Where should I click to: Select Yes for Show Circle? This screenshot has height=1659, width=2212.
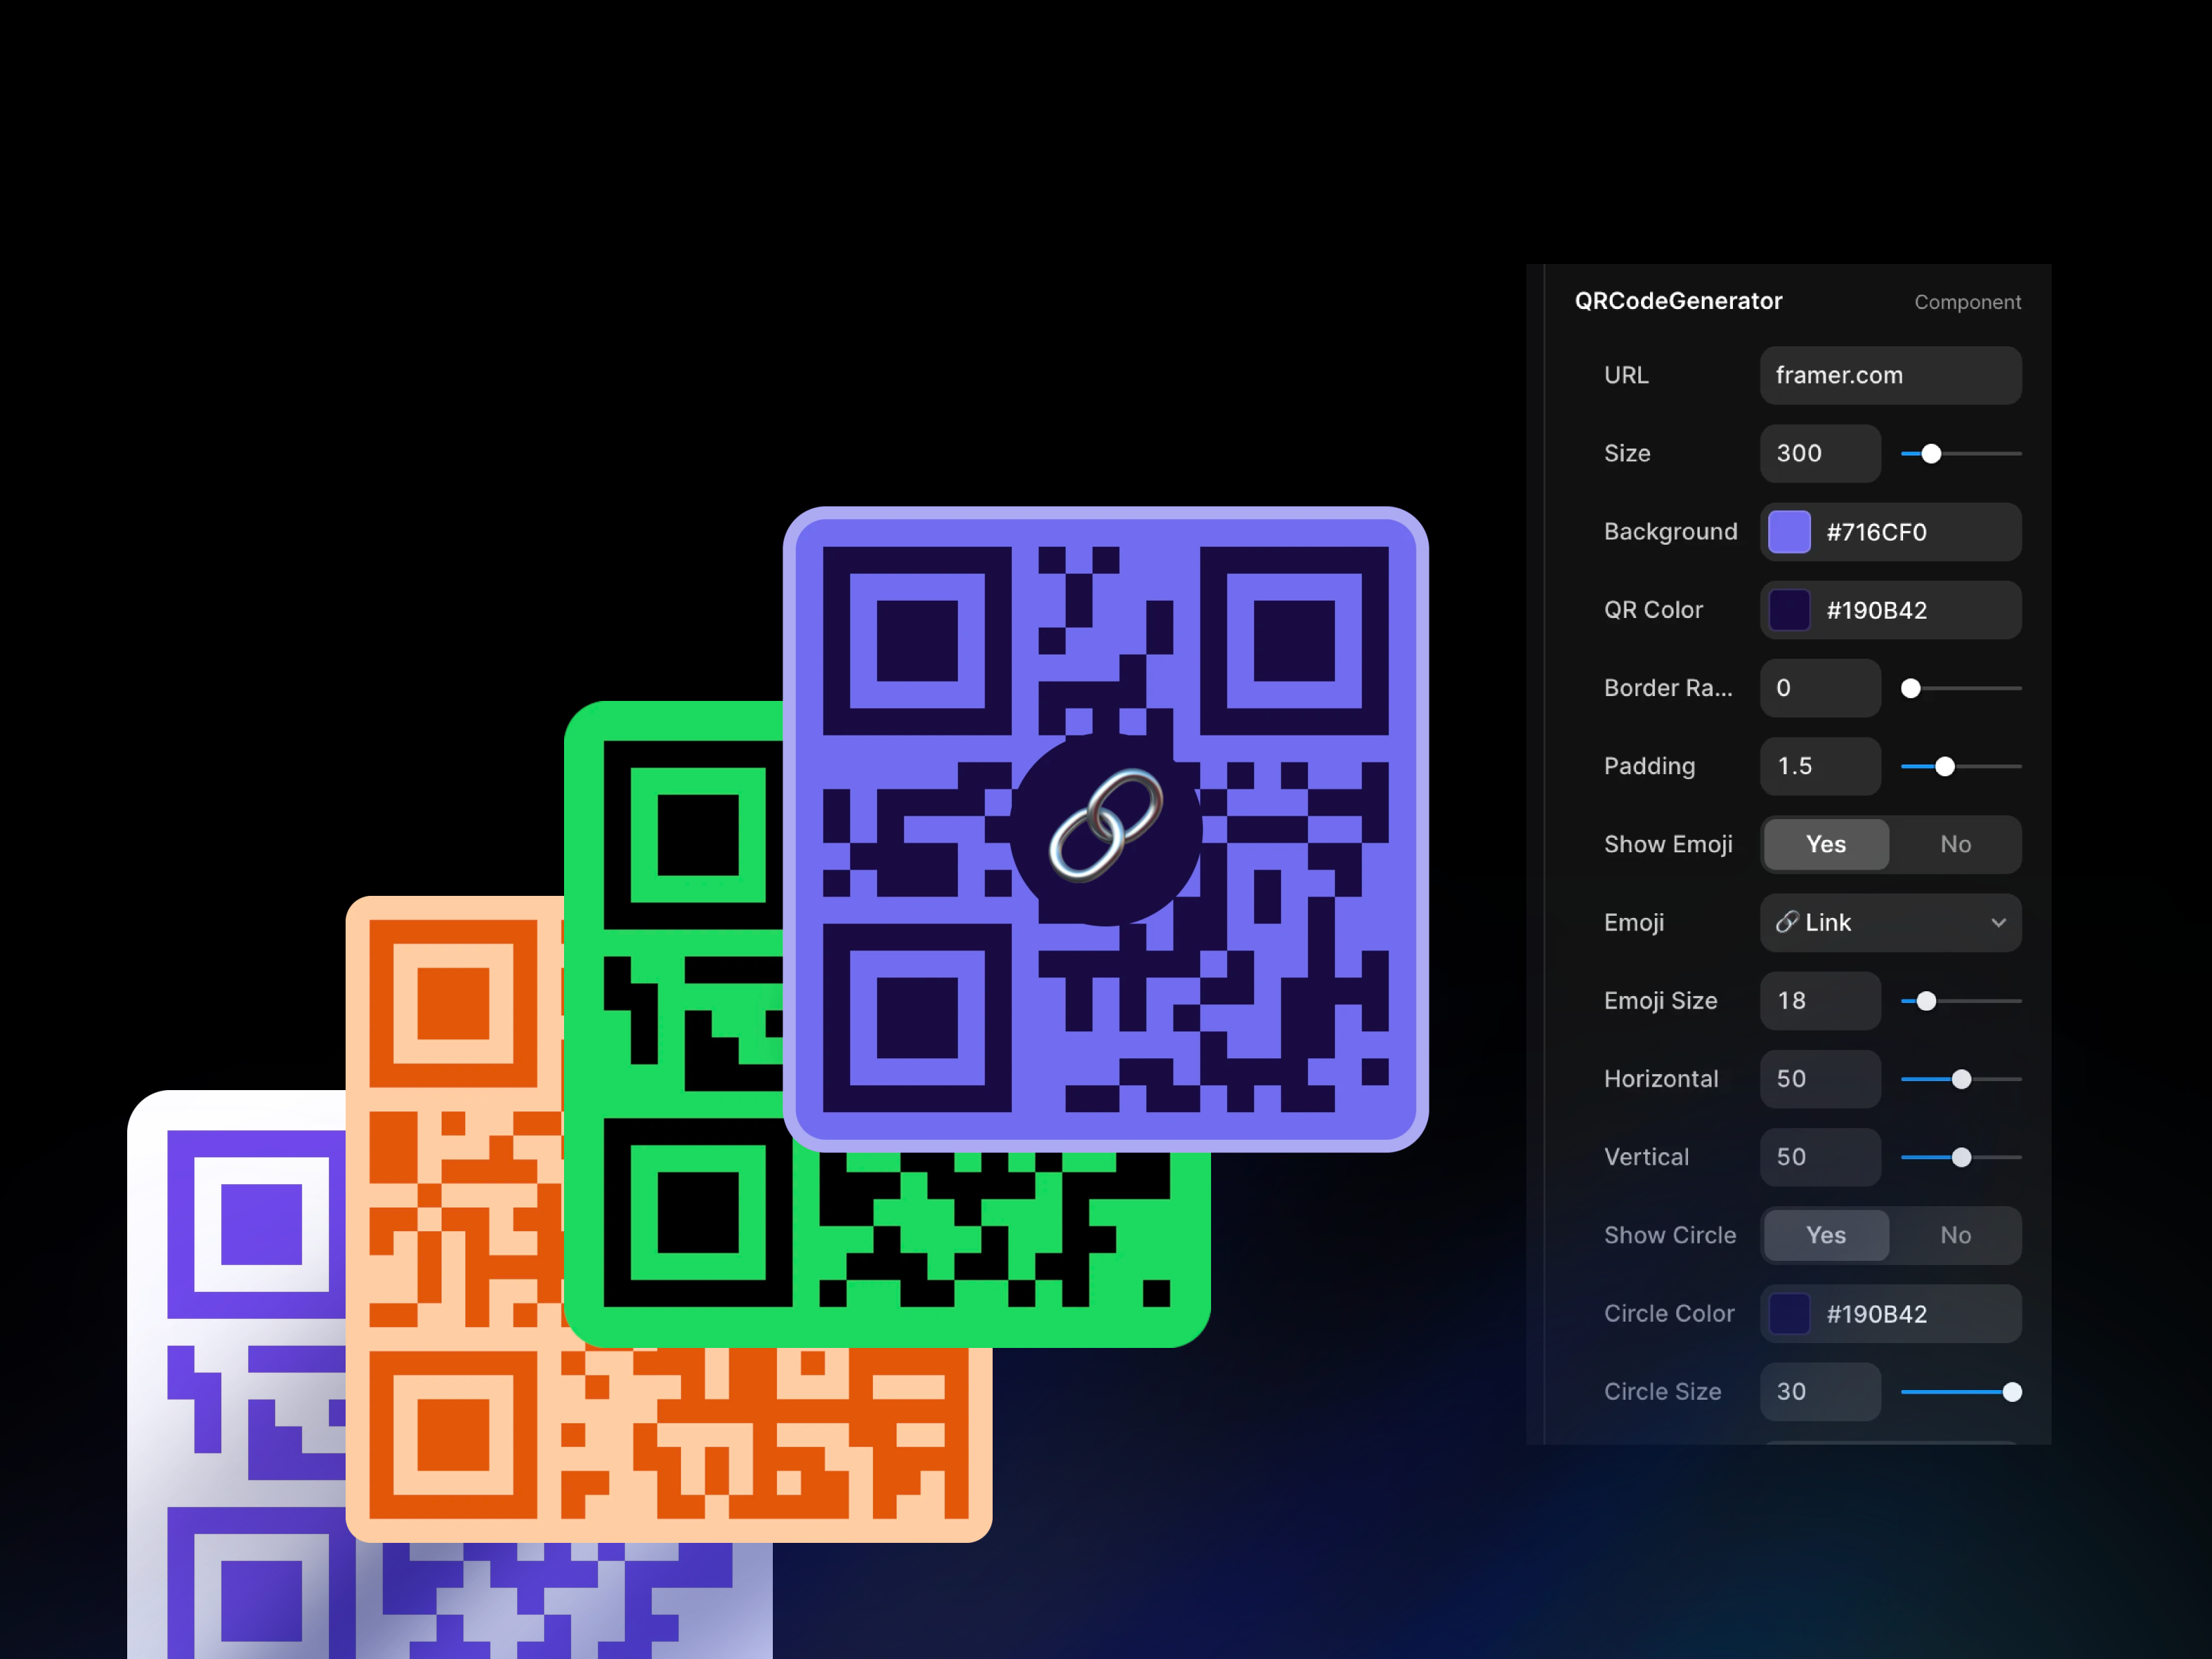click(1825, 1235)
